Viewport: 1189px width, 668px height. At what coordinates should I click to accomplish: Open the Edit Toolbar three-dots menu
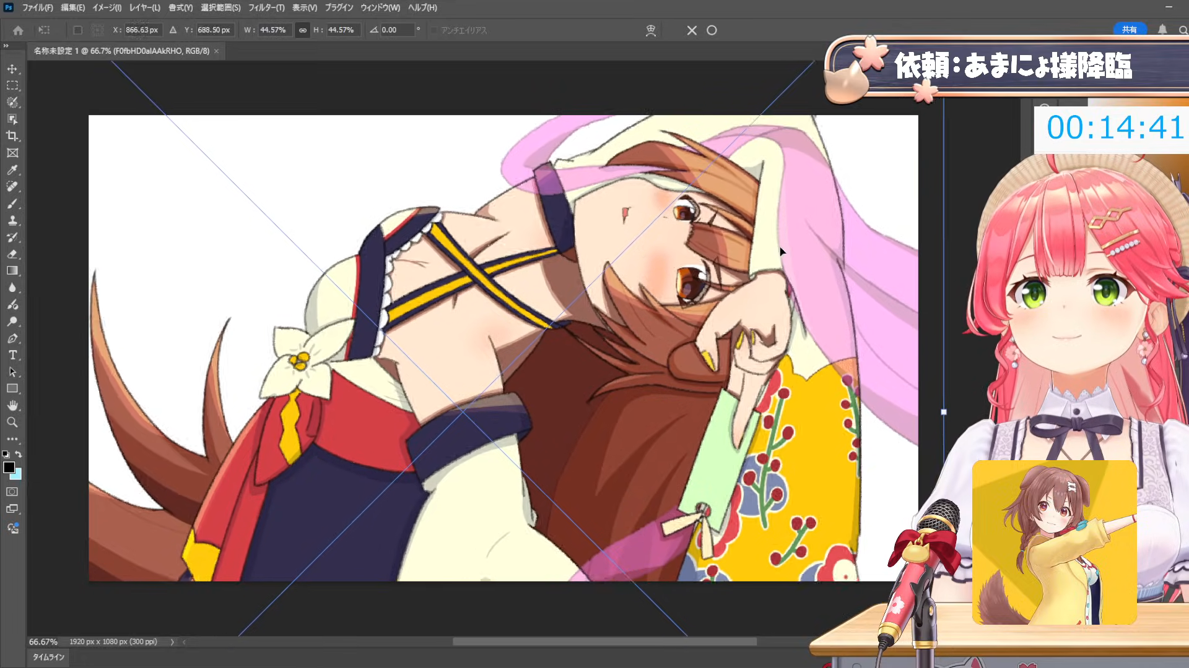point(12,439)
